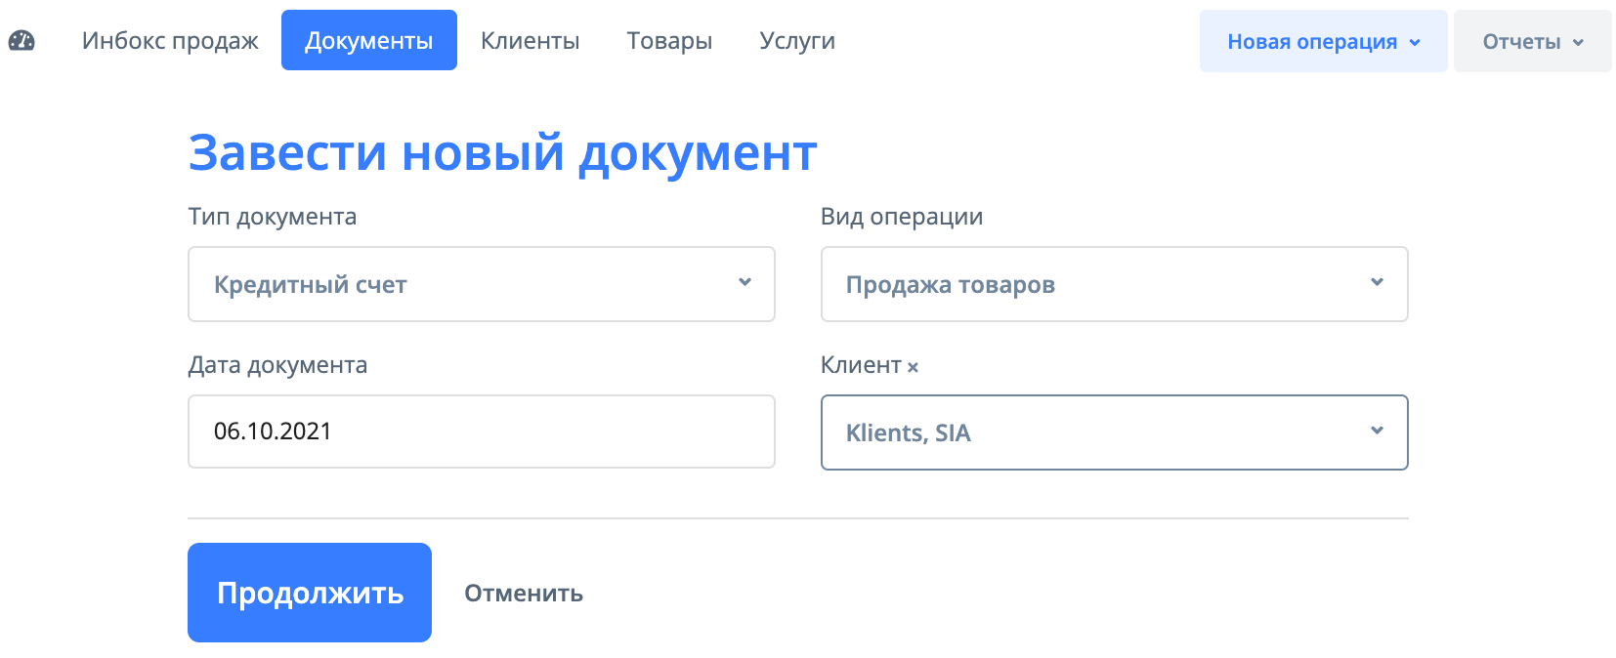Open the Клиенты section
This screenshot has width=1616, height=658.
pyautogui.click(x=530, y=41)
